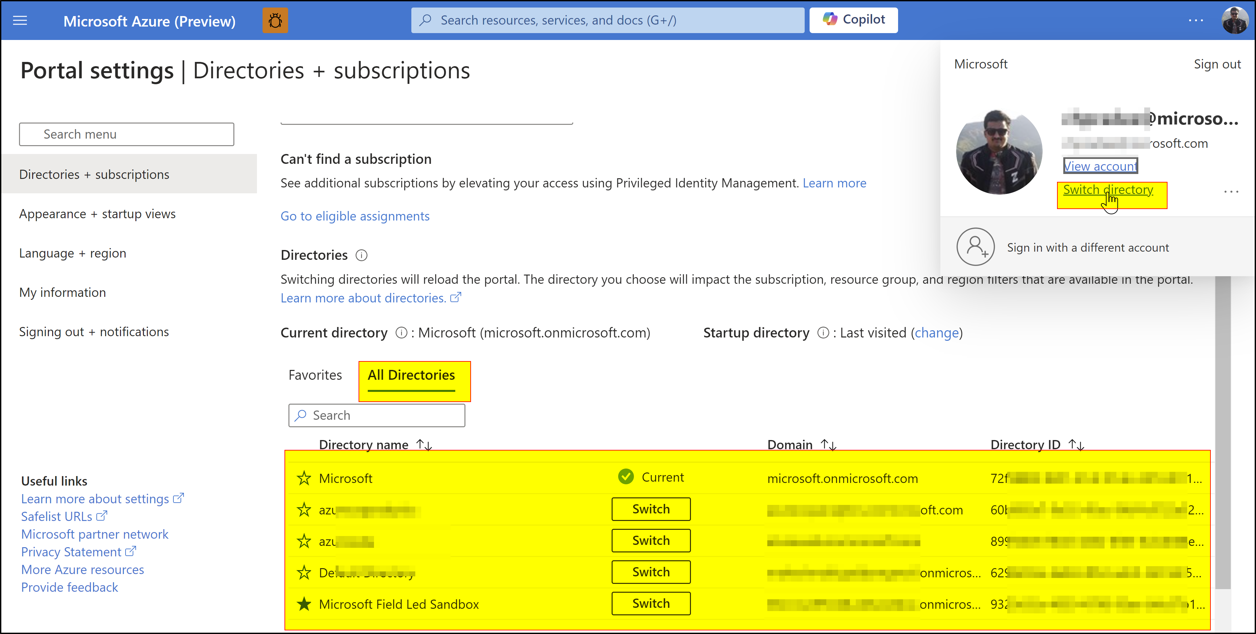Sign in with a different account
This screenshot has width=1256, height=634.
[1088, 247]
